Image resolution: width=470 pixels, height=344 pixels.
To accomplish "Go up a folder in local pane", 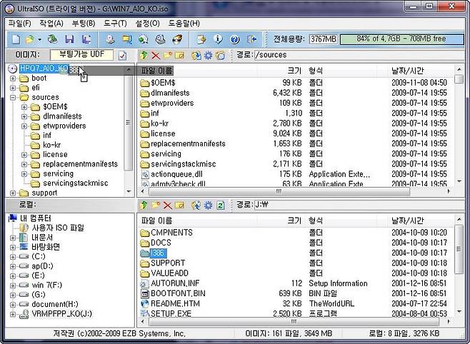I will (x=144, y=205).
